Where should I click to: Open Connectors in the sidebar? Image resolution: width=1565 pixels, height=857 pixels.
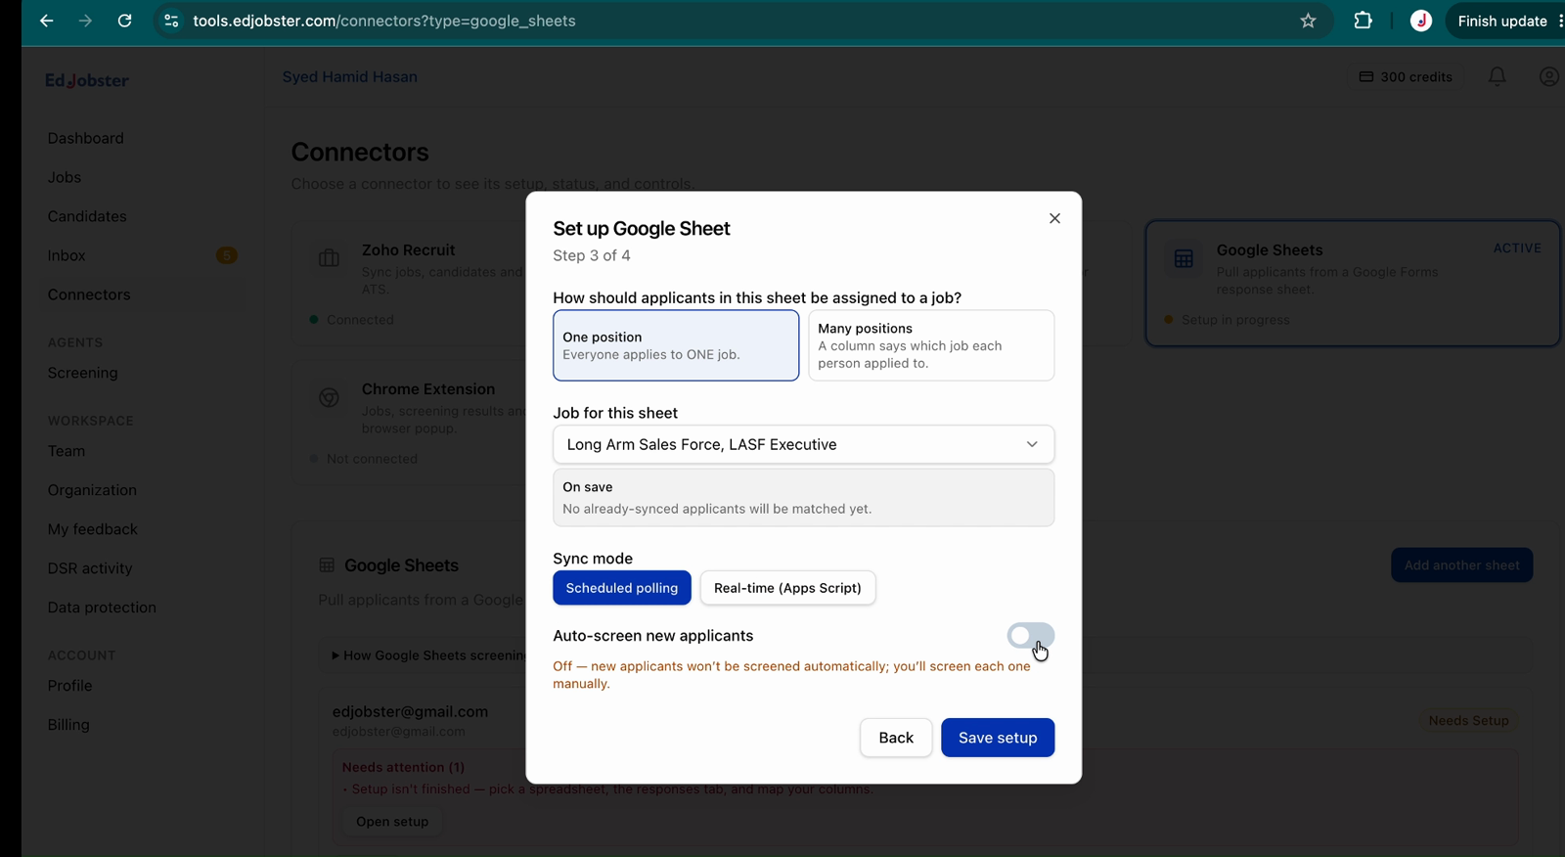[x=89, y=294]
